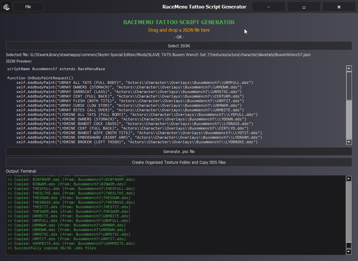
Task: Click the 'LYDRINE BROKEN (LEFT THIGH)' line
Action: [137, 142]
